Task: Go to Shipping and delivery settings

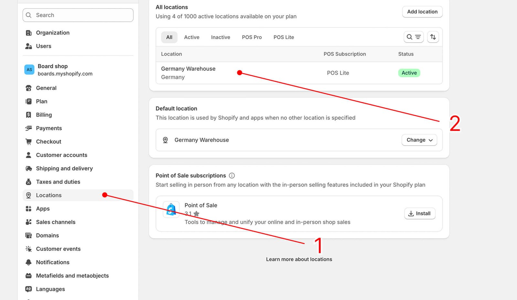Action: click(x=78, y=168)
